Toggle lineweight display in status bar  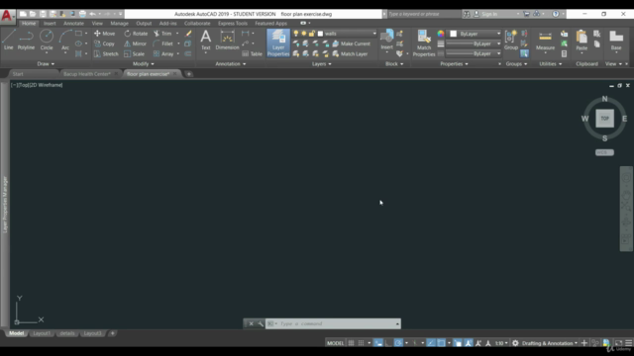click(x=458, y=343)
